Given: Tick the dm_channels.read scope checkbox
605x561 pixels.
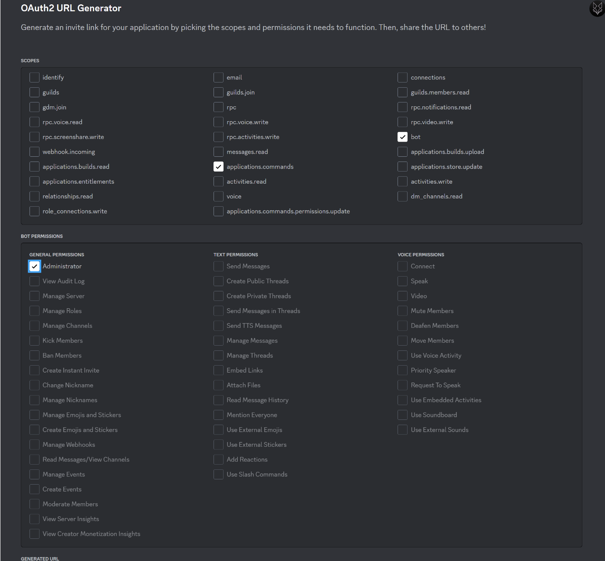Looking at the screenshot, I should click(402, 196).
